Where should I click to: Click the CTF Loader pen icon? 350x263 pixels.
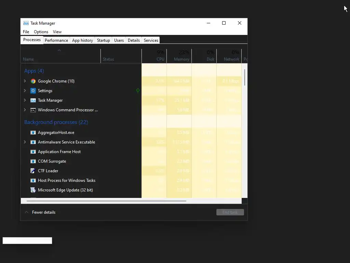click(x=33, y=171)
